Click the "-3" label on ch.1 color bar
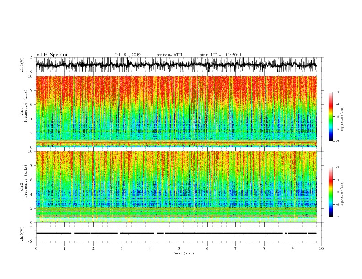Image resolution: width=362 pixels, height=279 pixels. point(337,92)
